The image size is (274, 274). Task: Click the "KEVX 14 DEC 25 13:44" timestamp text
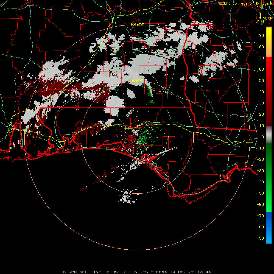(x=184, y=272)
